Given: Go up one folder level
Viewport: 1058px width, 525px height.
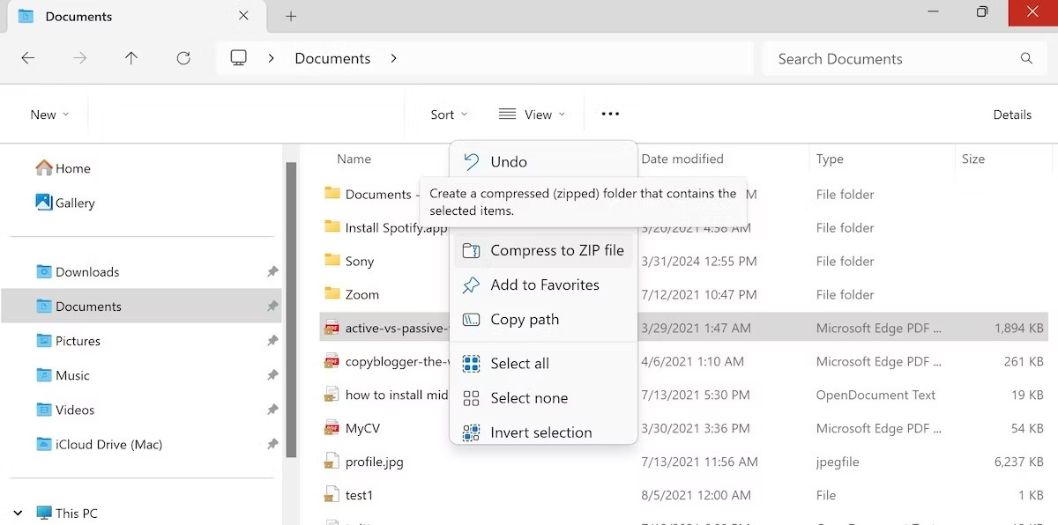Looking at the screenshot, I should coord(131,58).
